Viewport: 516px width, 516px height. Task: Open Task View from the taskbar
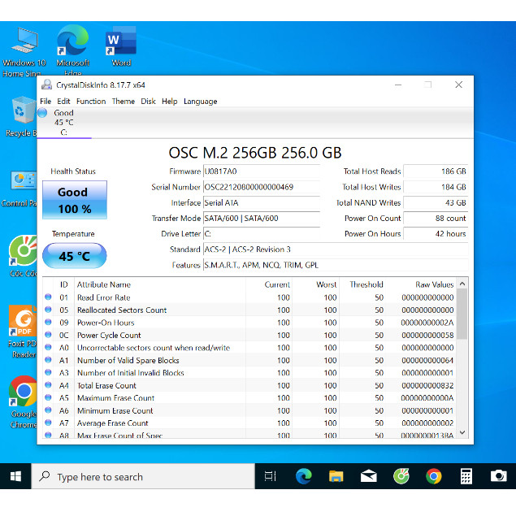click(270, 476)
